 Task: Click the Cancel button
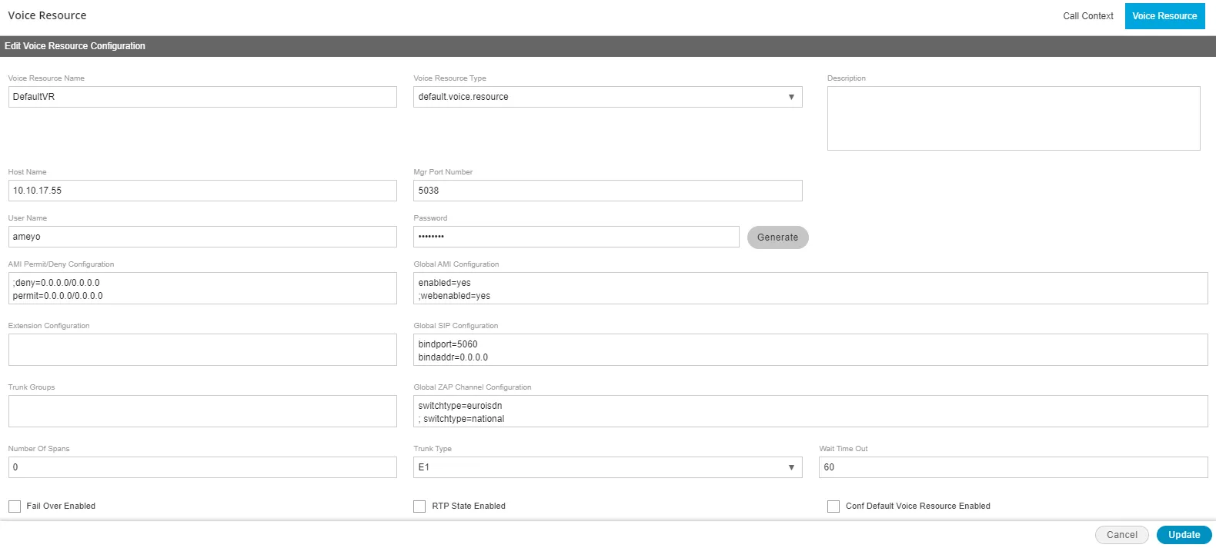tap(1121, 535)
